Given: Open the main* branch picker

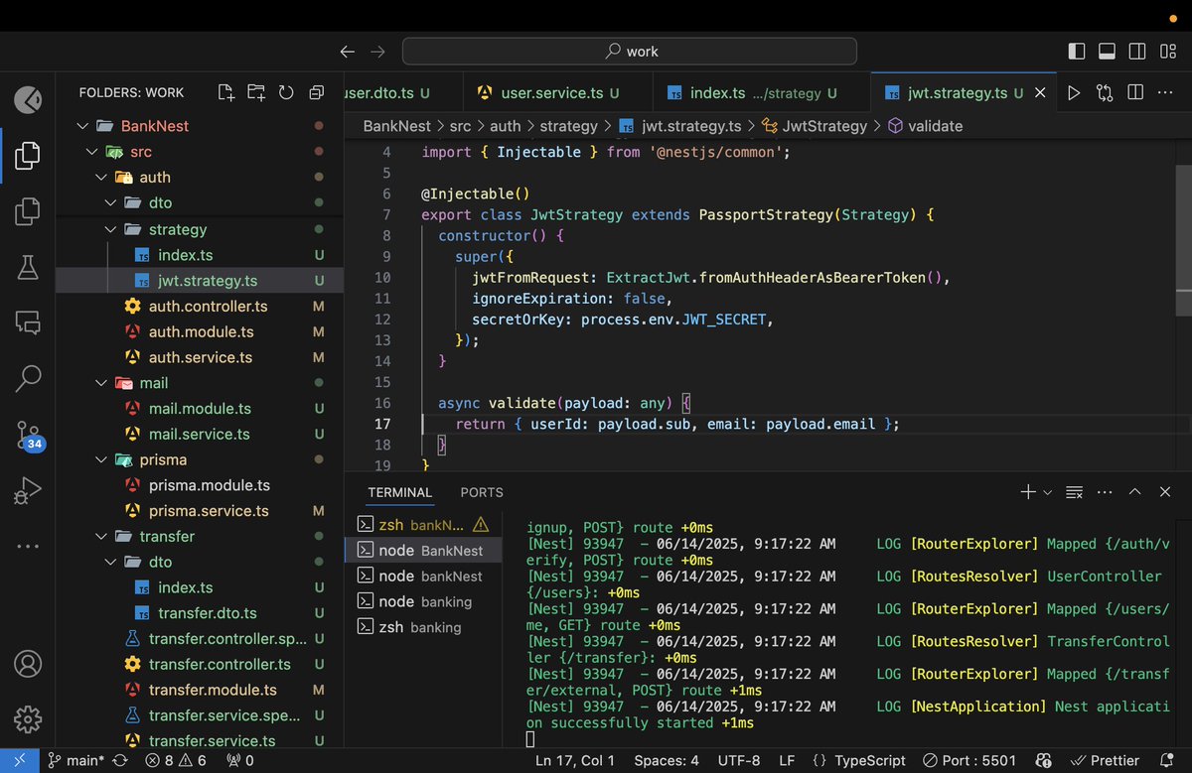Looking at the screenshot, I should [75, 761].
